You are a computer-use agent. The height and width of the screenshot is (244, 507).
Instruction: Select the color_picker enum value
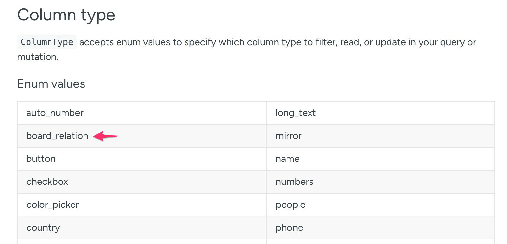(x=52, y=205)
